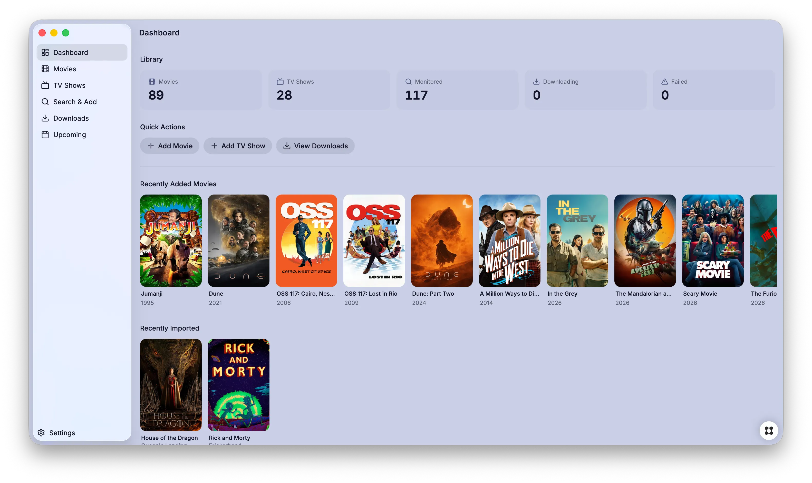Open the In the Grey poster
Viewport: 812px width, 483px height.
577,240
